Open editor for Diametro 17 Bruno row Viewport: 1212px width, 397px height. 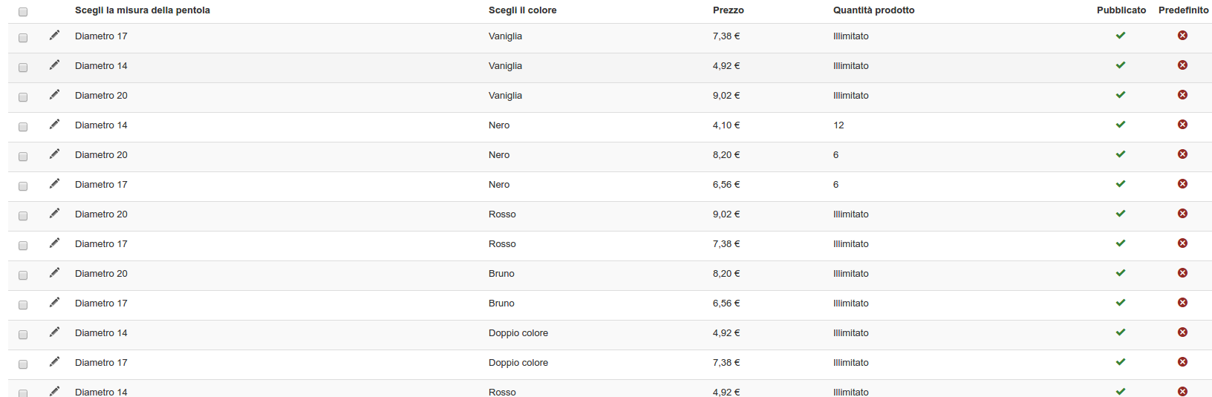pyautogui.click(x=54, y=303)
